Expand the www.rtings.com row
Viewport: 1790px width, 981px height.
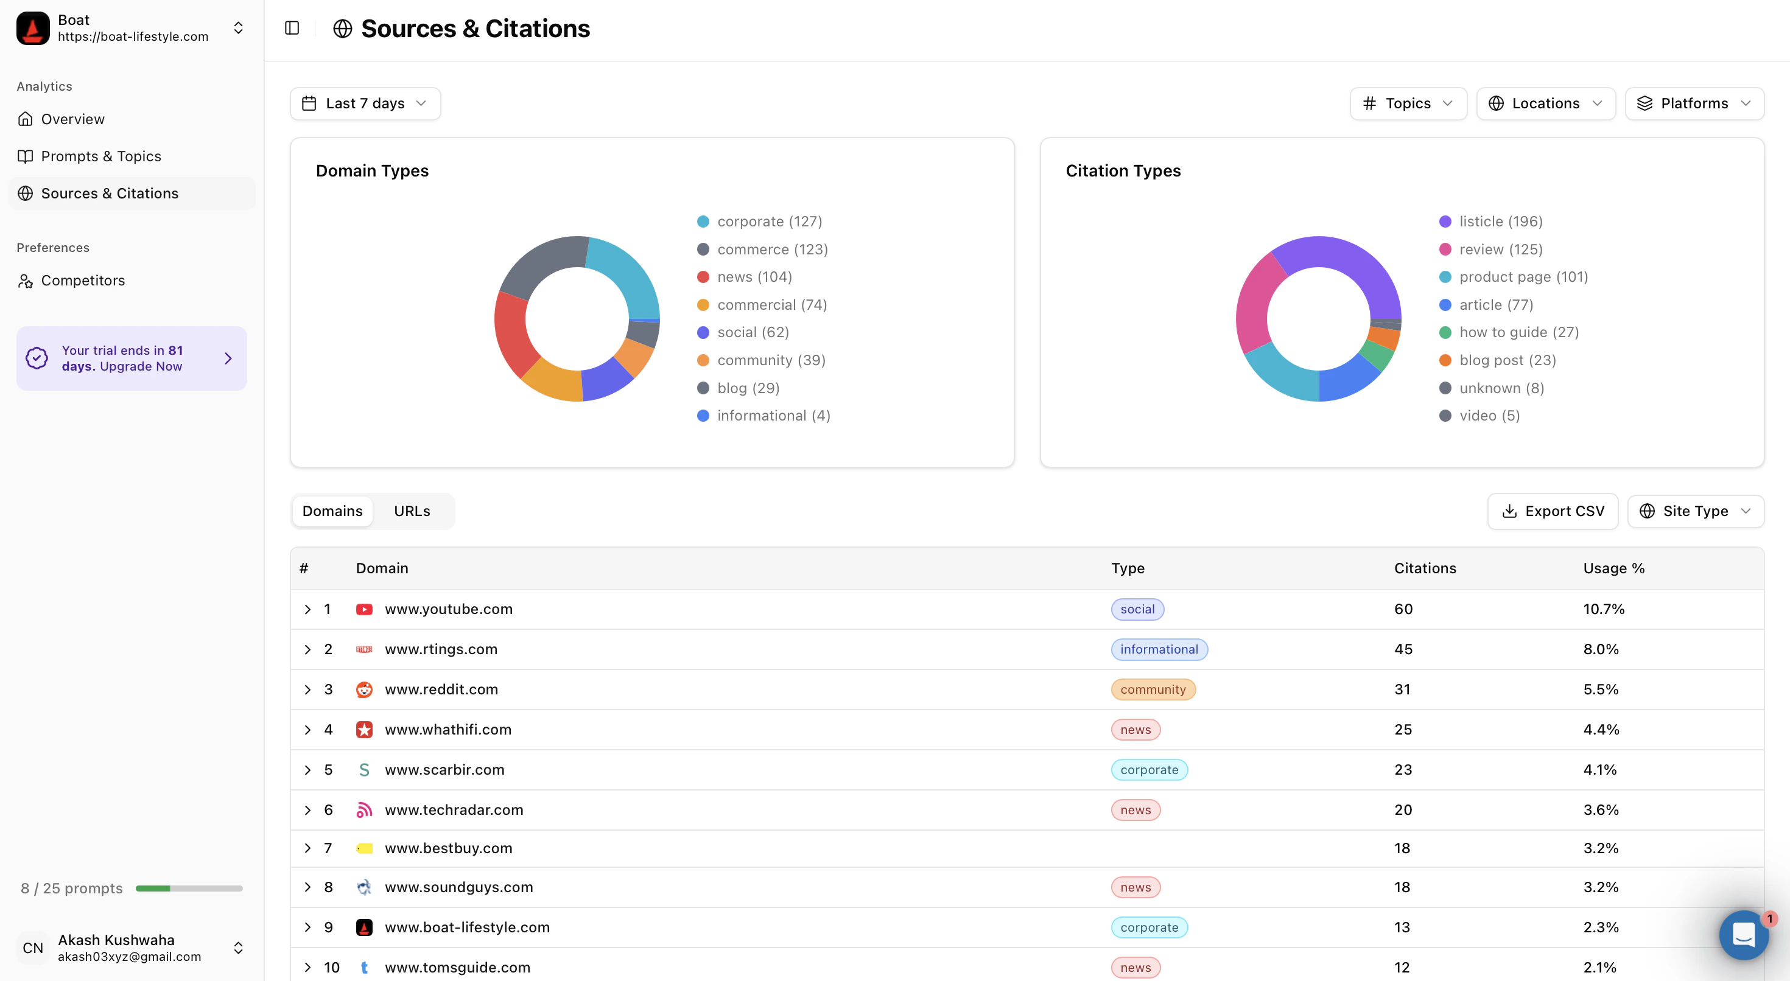pyautogui.click(x=307, y=649)
